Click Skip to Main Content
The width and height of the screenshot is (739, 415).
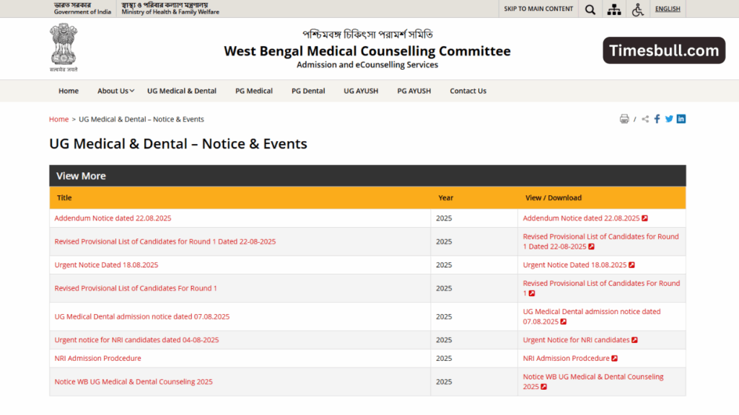538,9
